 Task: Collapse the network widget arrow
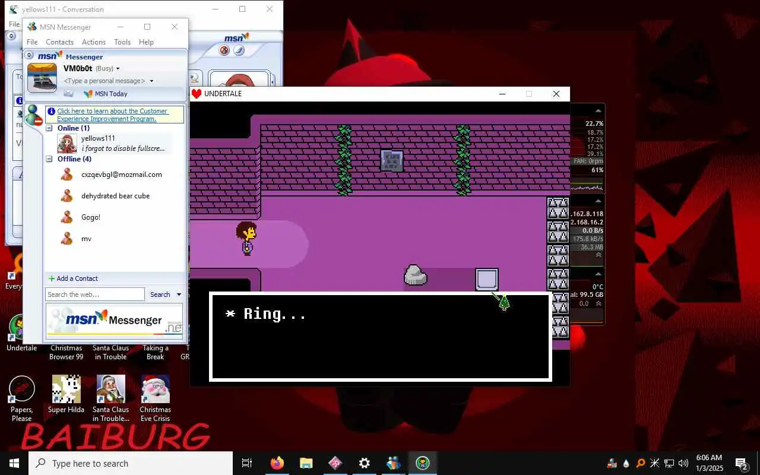coord(598,200)
